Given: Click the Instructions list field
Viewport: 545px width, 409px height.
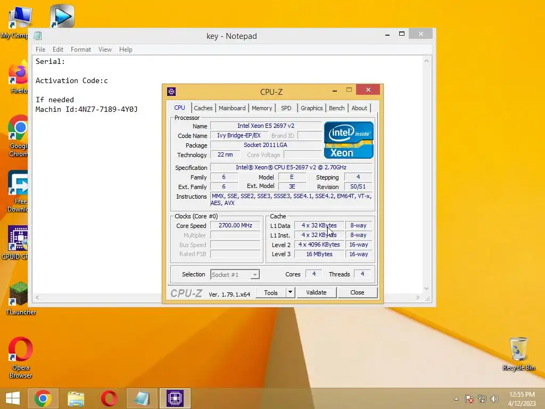Looking at the screenshot, I should coord(292,200).
